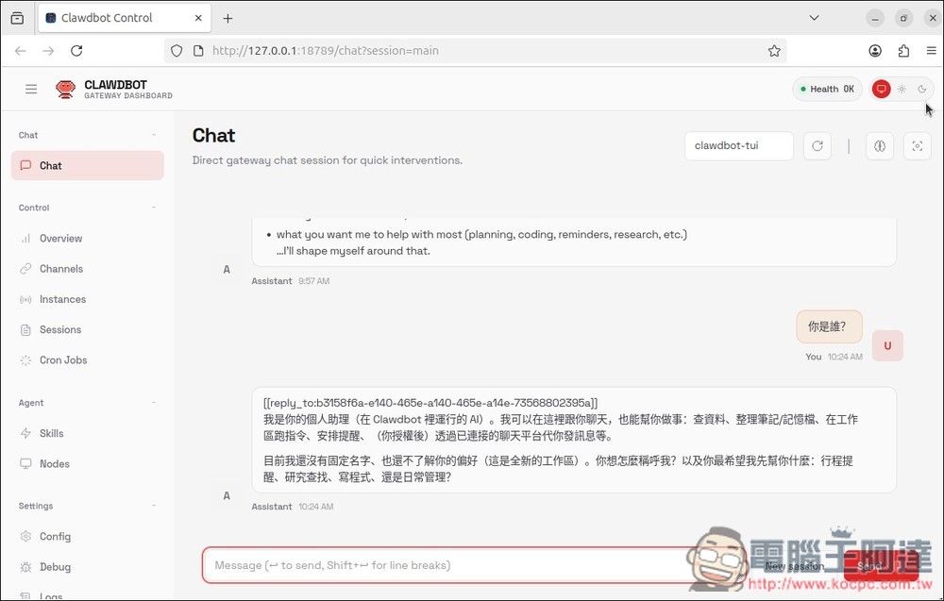This screenshot has height=601, width=944.
Task: Collapse the Settings sidebar section
Action: (153, 506)
